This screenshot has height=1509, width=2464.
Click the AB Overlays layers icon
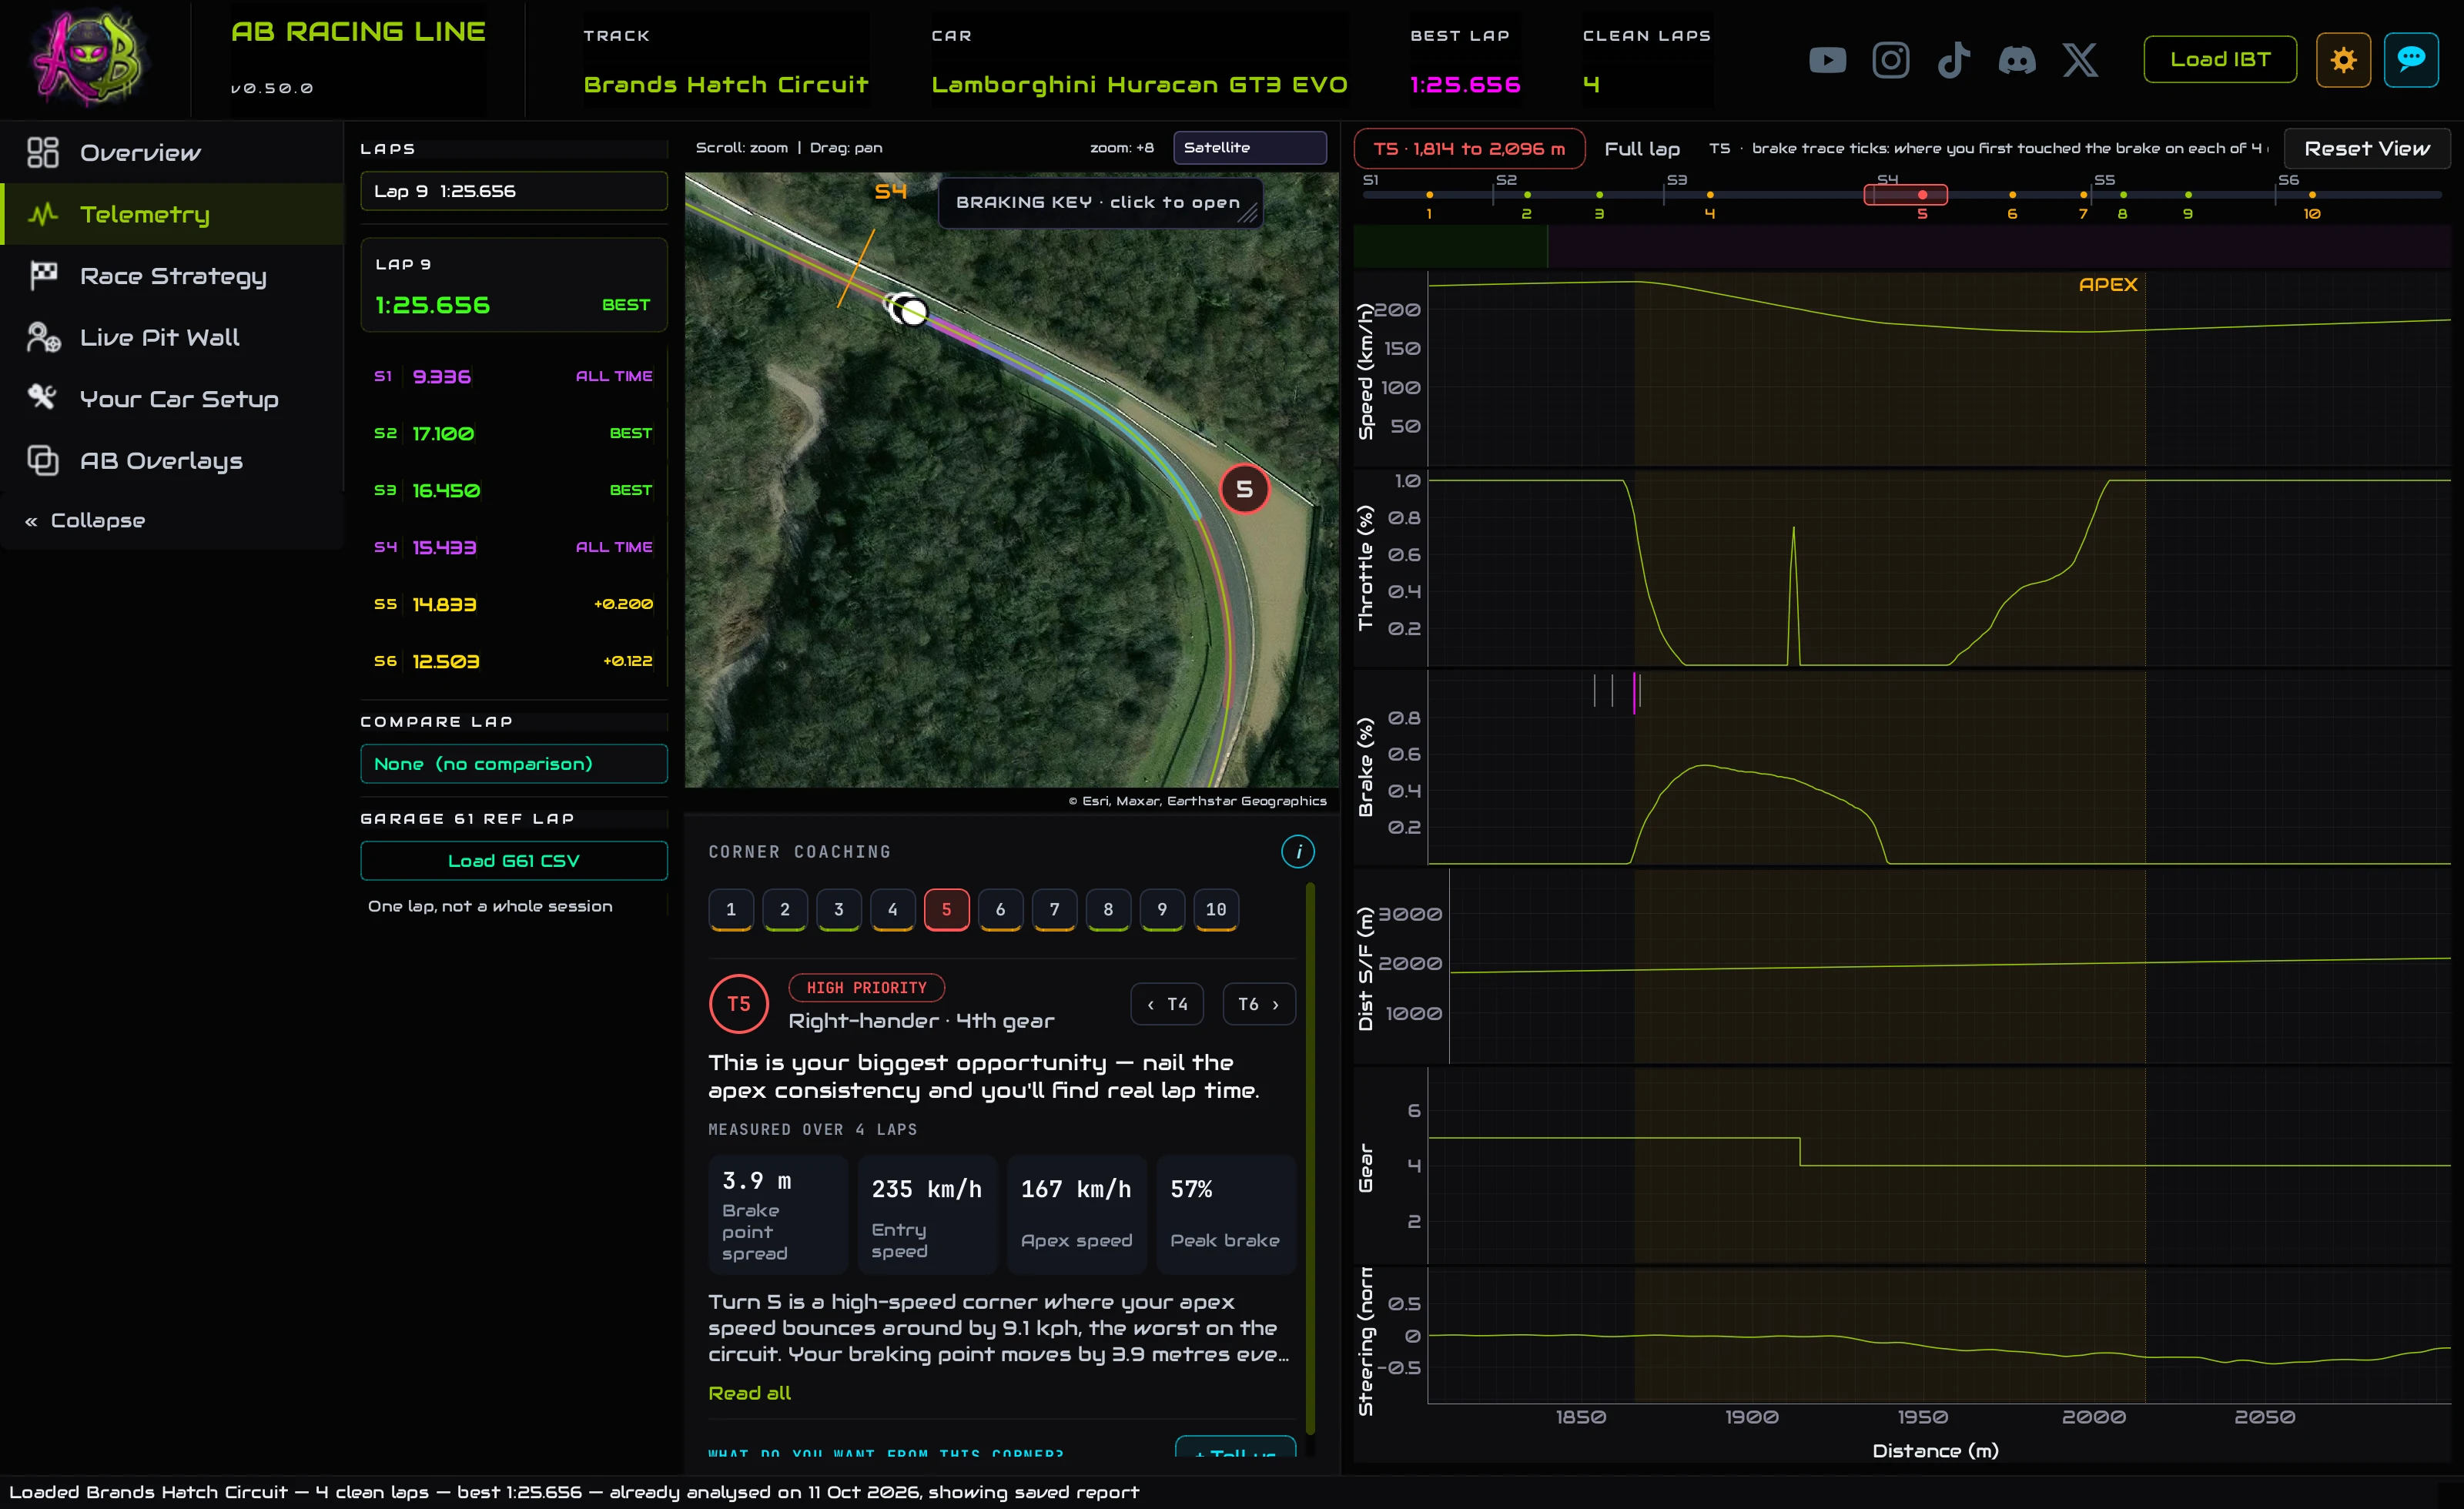pyautogui.click(x=43, y=460)
